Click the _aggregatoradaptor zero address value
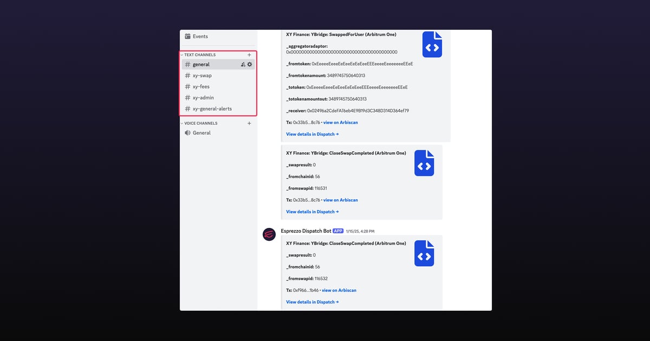This screenshot has height=341, width=650. (342, 52)
